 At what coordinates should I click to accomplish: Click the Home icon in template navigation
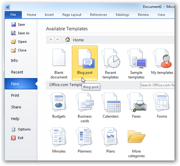tap(68, 40)
